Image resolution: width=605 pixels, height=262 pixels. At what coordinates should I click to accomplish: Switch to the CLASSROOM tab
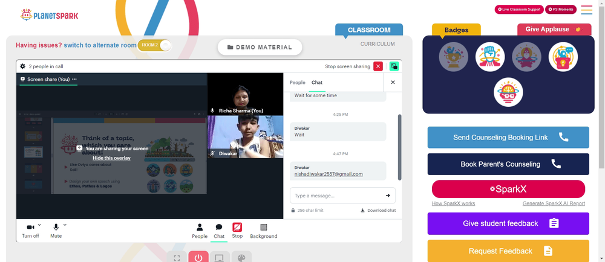369,30
